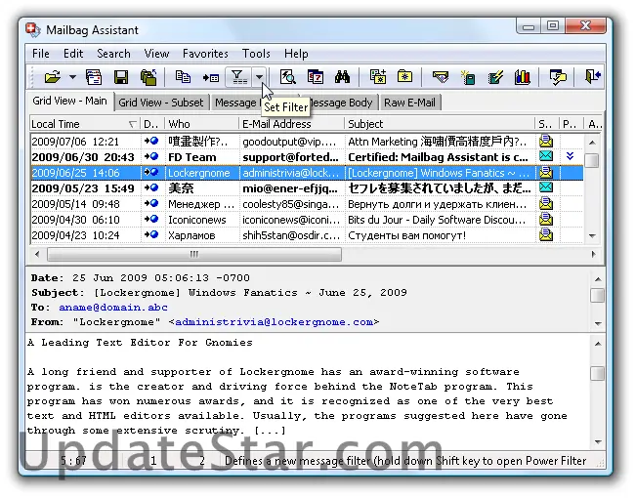Click the magnifier search document icon
The image size is (635, 498).
(x=287, y=76)
